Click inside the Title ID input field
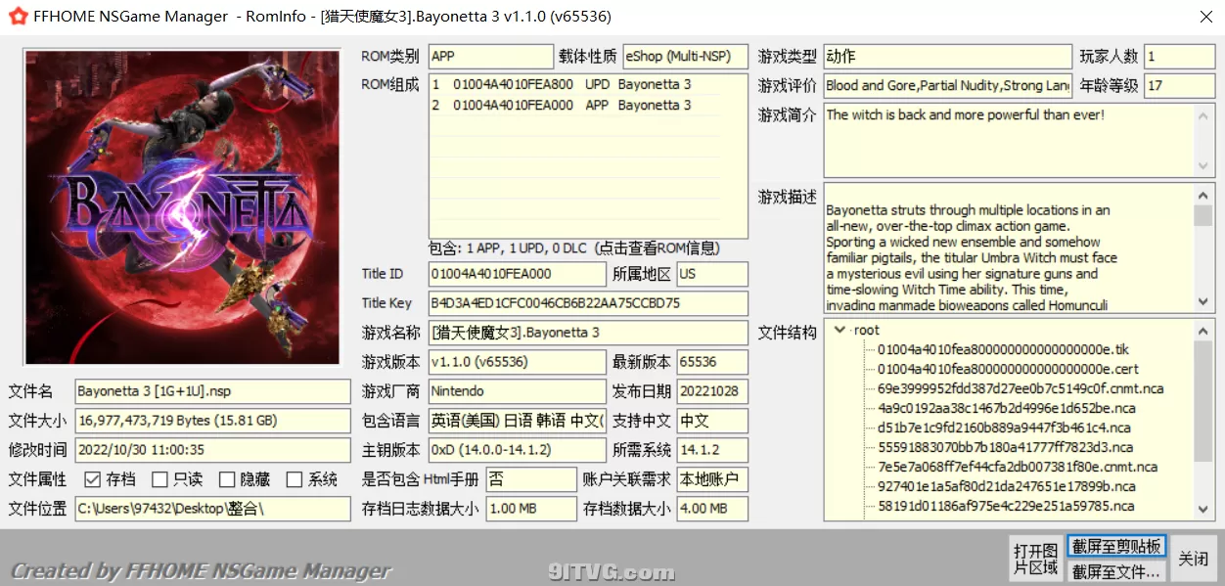Image resolution: width=1225 pixels, height=586 pixels. pyautogui.click(x=509, y=274)
